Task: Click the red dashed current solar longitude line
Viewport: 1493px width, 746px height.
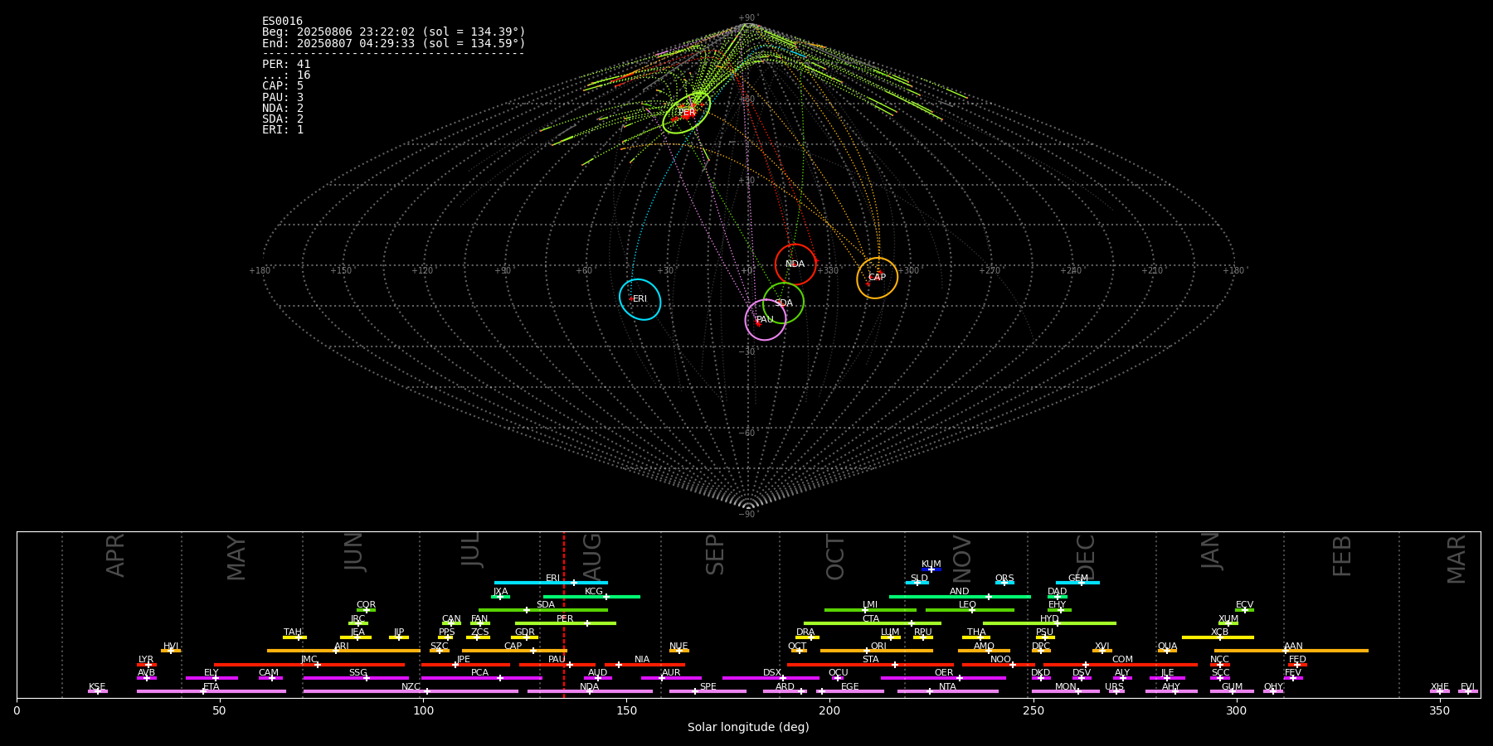Action: click(x=564, y=614)
